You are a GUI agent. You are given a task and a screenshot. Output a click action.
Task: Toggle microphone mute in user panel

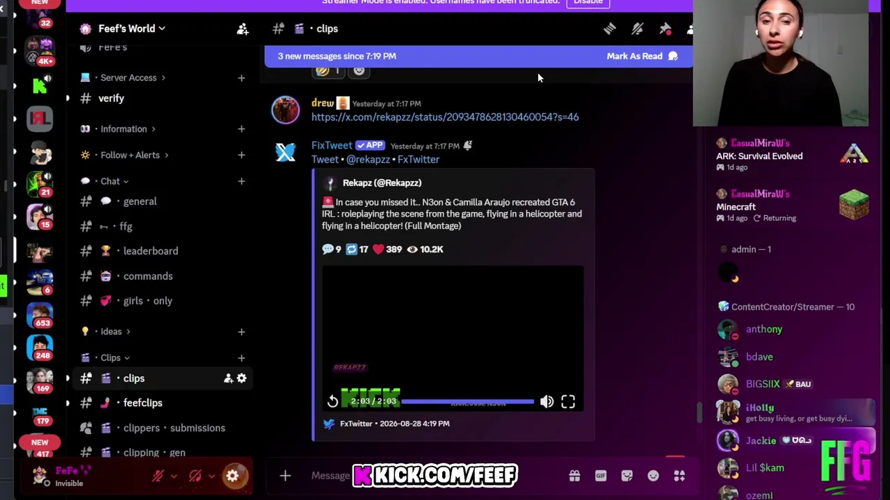tap(158, 476)
